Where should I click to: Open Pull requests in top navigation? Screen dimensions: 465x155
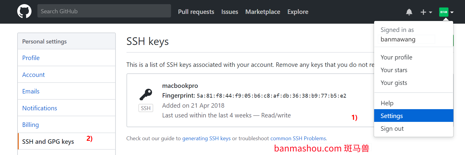point(196,12)
